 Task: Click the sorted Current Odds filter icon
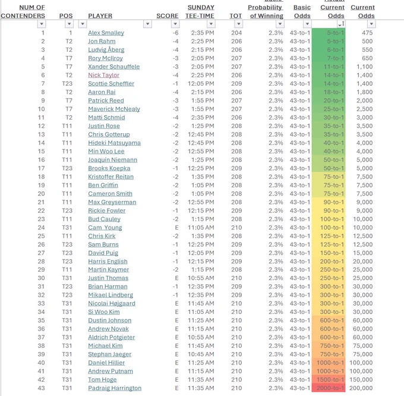pyautogui.click(x=341, y=24)
